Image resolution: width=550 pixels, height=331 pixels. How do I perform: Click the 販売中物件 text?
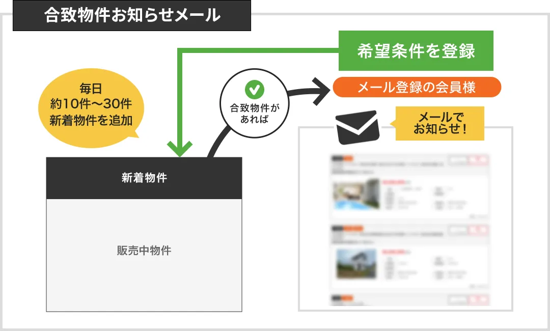coord(144,251)
